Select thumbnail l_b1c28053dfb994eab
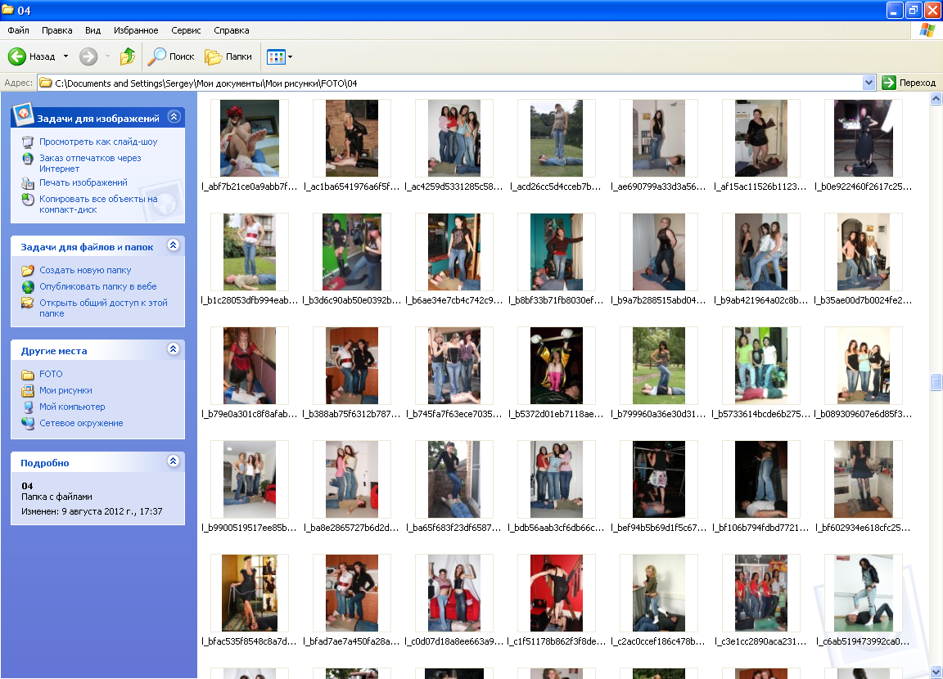Image resolution: width=943 pixels, height=679 pixels. point(250,252)
